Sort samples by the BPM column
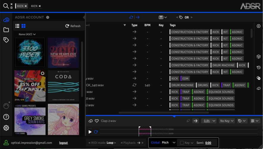The height and width of the screenshot is (149, 263). (147, 25)
